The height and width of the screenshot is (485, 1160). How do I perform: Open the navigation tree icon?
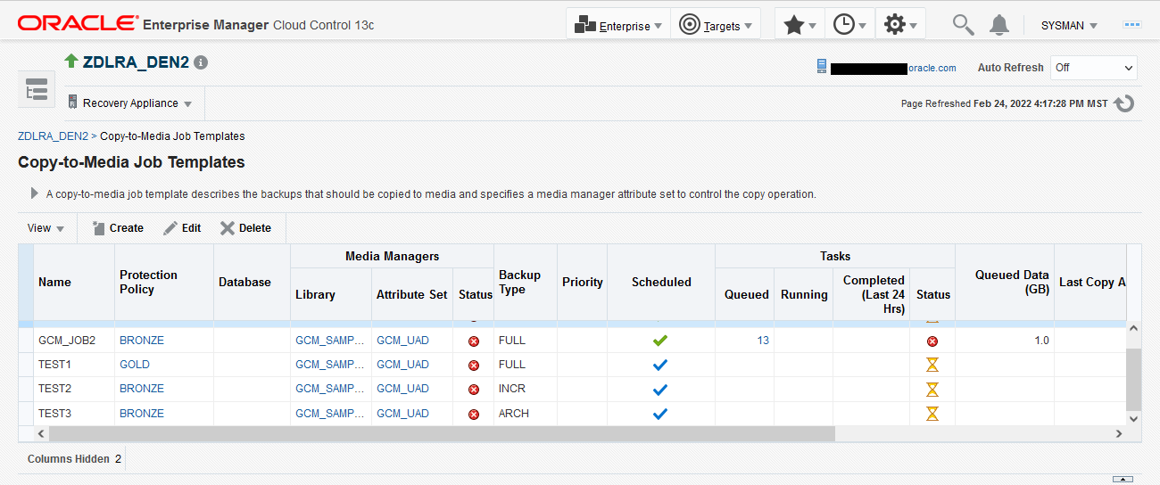(x=37, y=89)
